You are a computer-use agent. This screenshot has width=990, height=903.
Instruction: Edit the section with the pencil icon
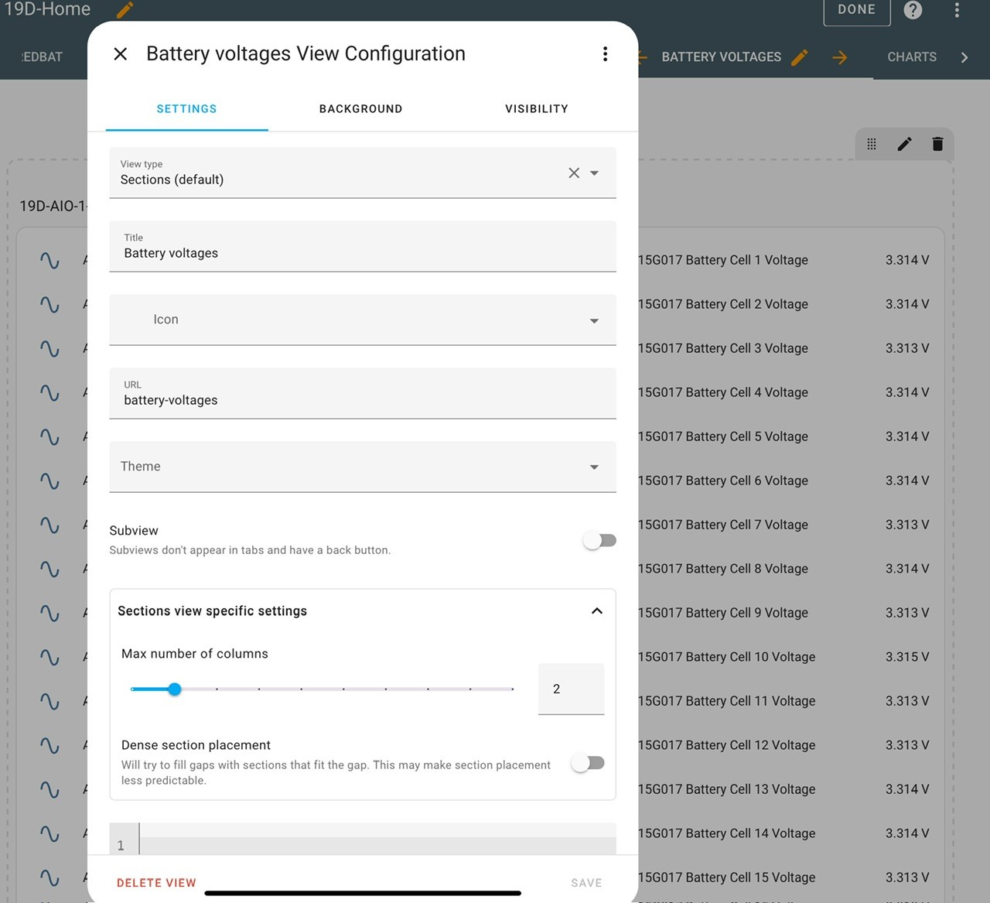904,144
